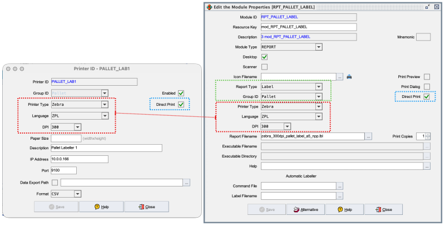The image size is (445, 226).
Task: Click Data Export Path text field
Action: point(122,183)
